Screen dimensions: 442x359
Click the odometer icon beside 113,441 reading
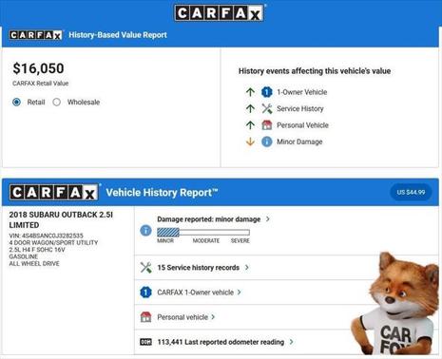(145, 342)
